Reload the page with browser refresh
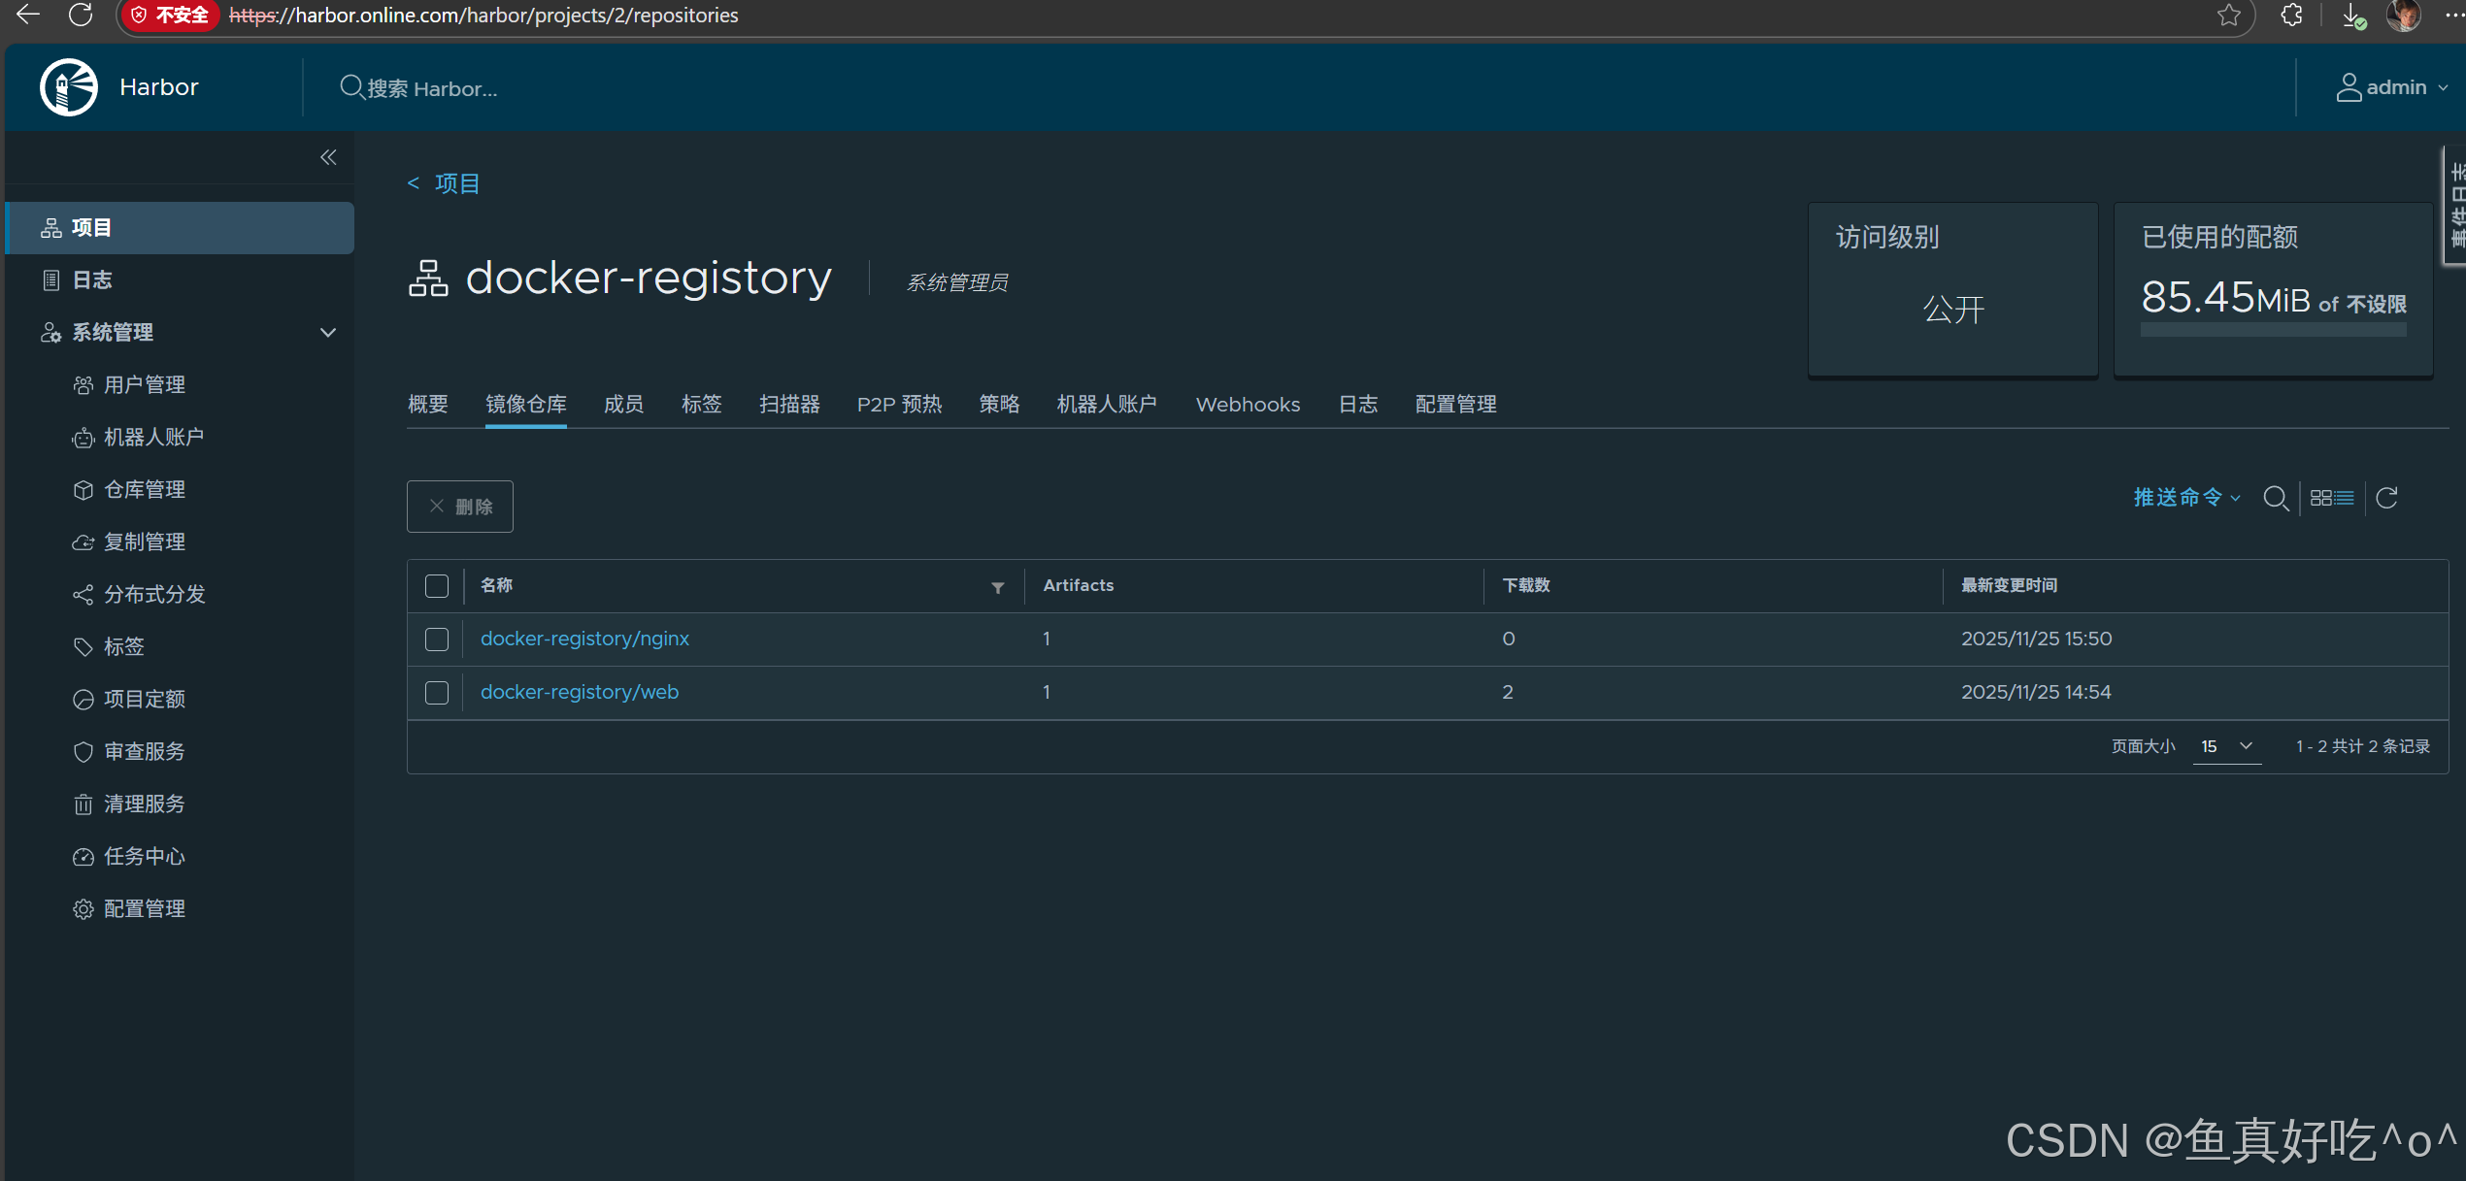This screenshot has width=2466, height=1181. click(81, 15)
